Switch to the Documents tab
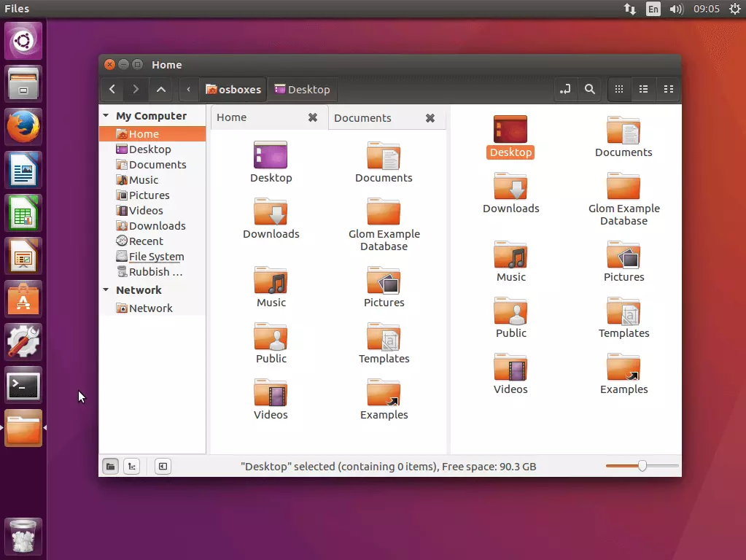This screenshot has height=560, width=746. pyautogui.click(x=362, y=118)
